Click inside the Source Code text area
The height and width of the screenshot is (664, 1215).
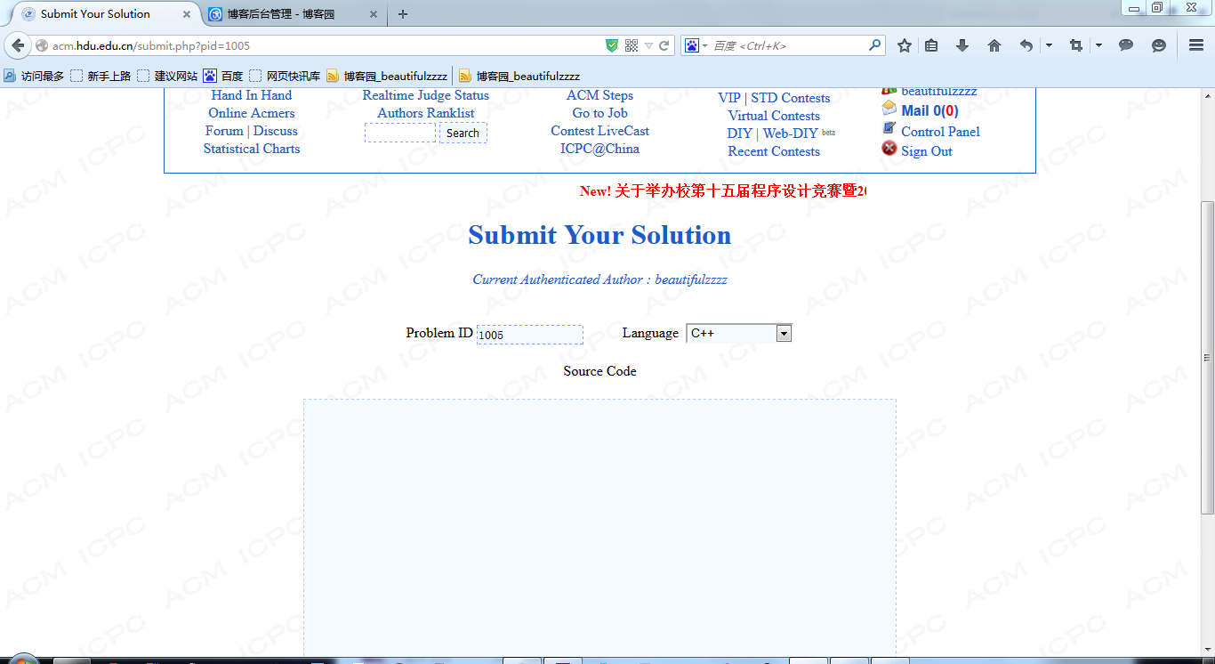point(599,530)
